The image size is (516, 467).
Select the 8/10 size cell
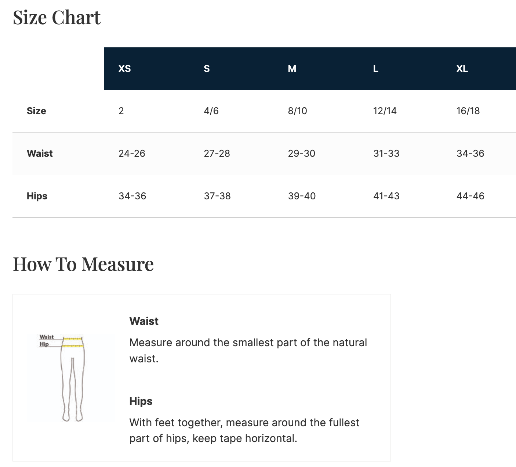tap(297, 111)
